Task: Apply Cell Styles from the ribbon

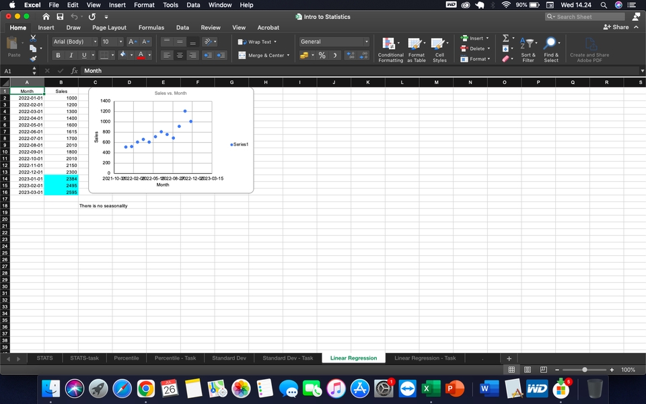Action: click(x=439, y=50)
